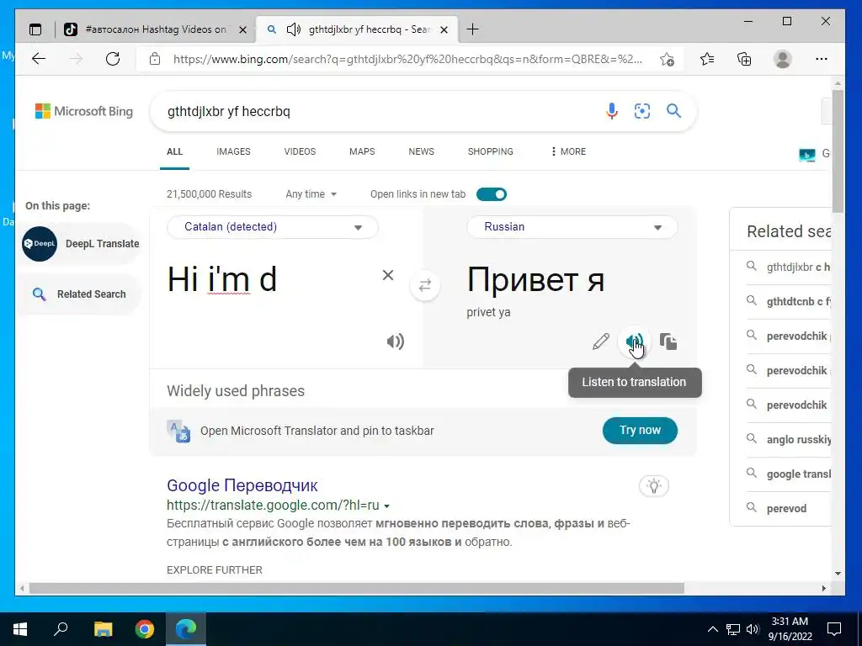The width and height of the screenshot is (862, 646).
Task: Select the автосалон Hashtag Videos tab
Action: click(156, 29)
